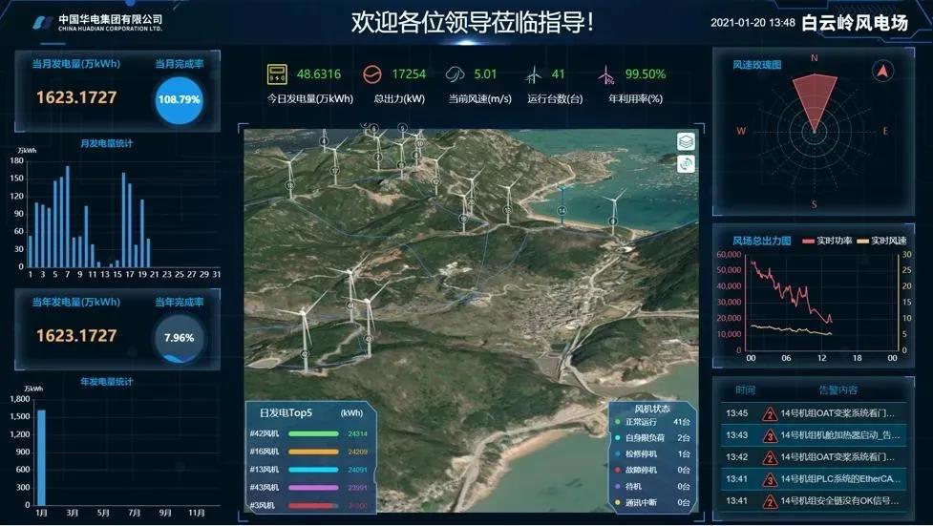Switch map view with the 2D icon

tap(686, 163)
